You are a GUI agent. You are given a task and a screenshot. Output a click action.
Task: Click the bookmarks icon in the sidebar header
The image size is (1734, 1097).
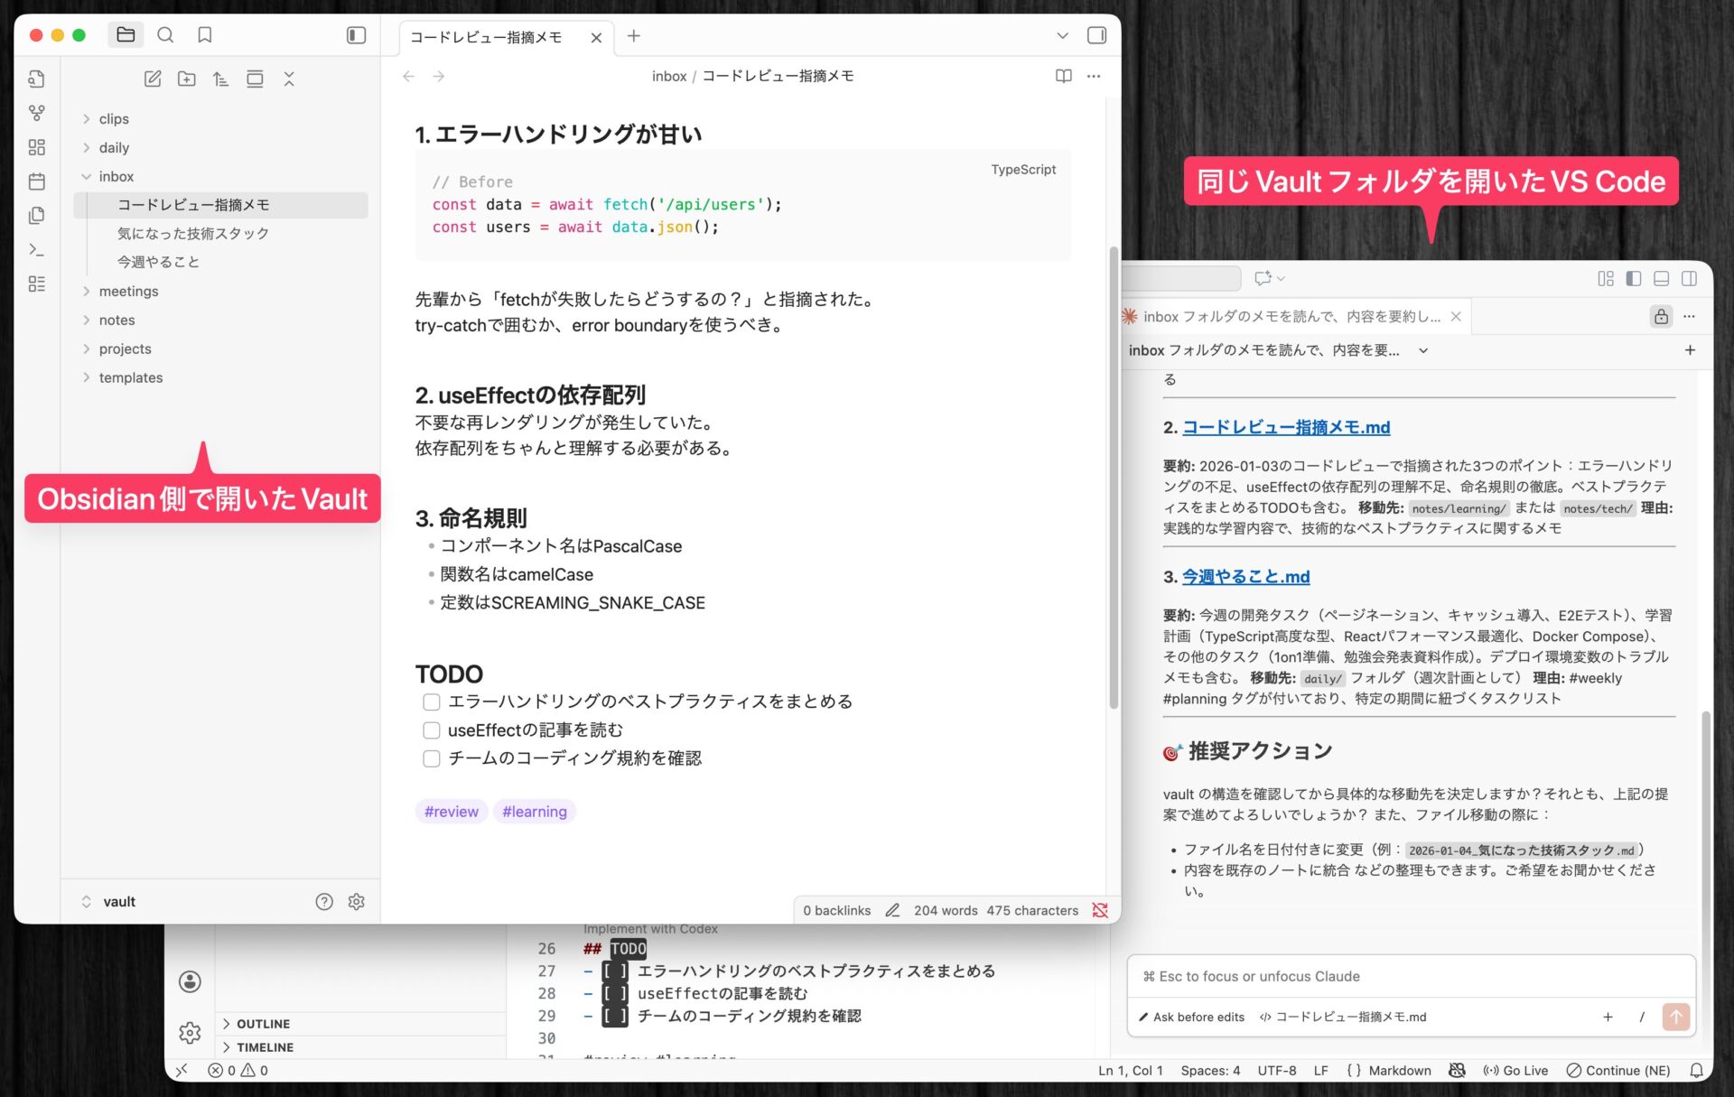205,35
